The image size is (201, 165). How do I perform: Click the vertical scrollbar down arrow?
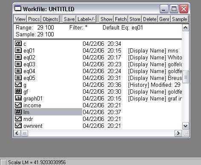[185, 126]
